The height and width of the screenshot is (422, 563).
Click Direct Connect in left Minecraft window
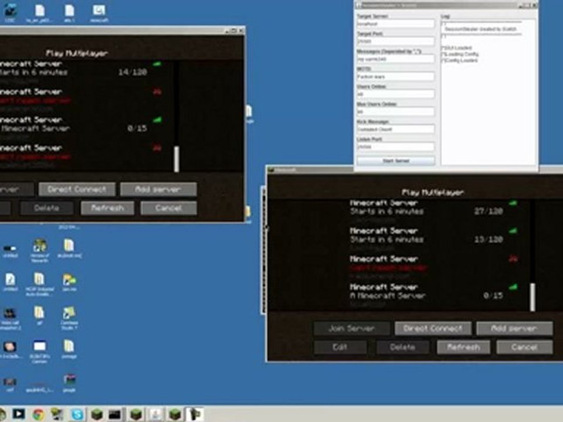[77, 189]
